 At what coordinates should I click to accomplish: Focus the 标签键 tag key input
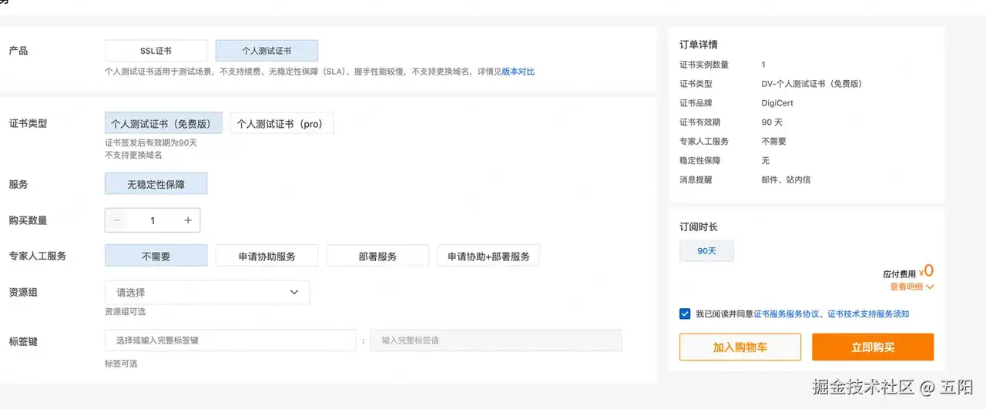click(230, 340)
